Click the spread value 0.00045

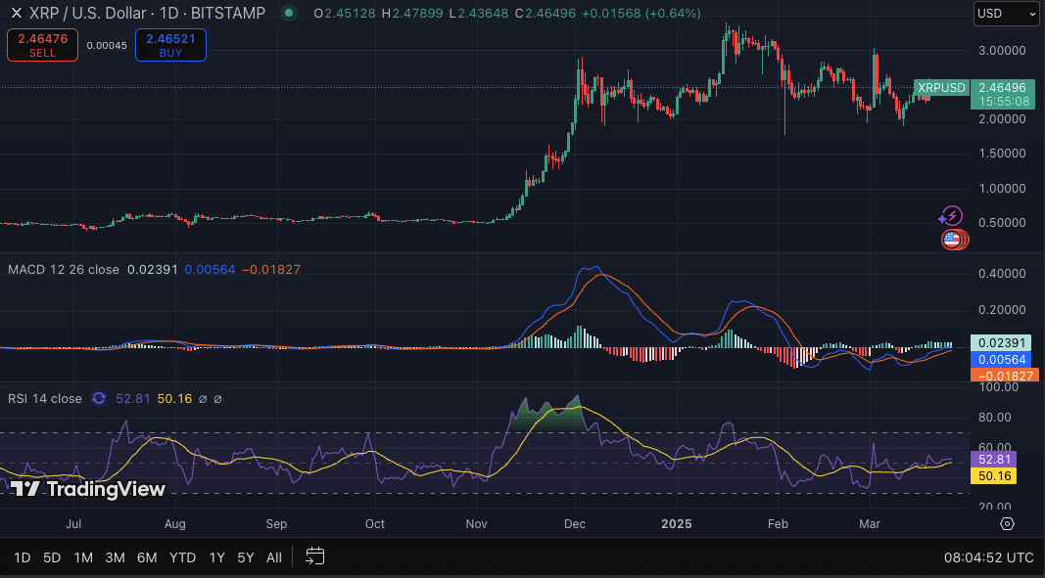[x=107, y=45]
